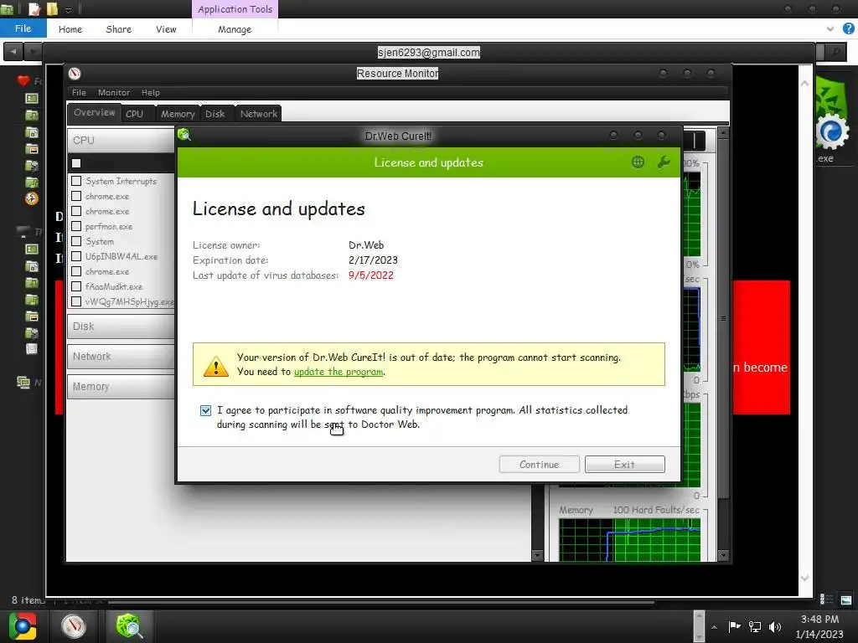Expand Disk section in Resource Monitor
The width and height of the screenshot is (858, 643).
pyautogui.click(x=121, y=327)
